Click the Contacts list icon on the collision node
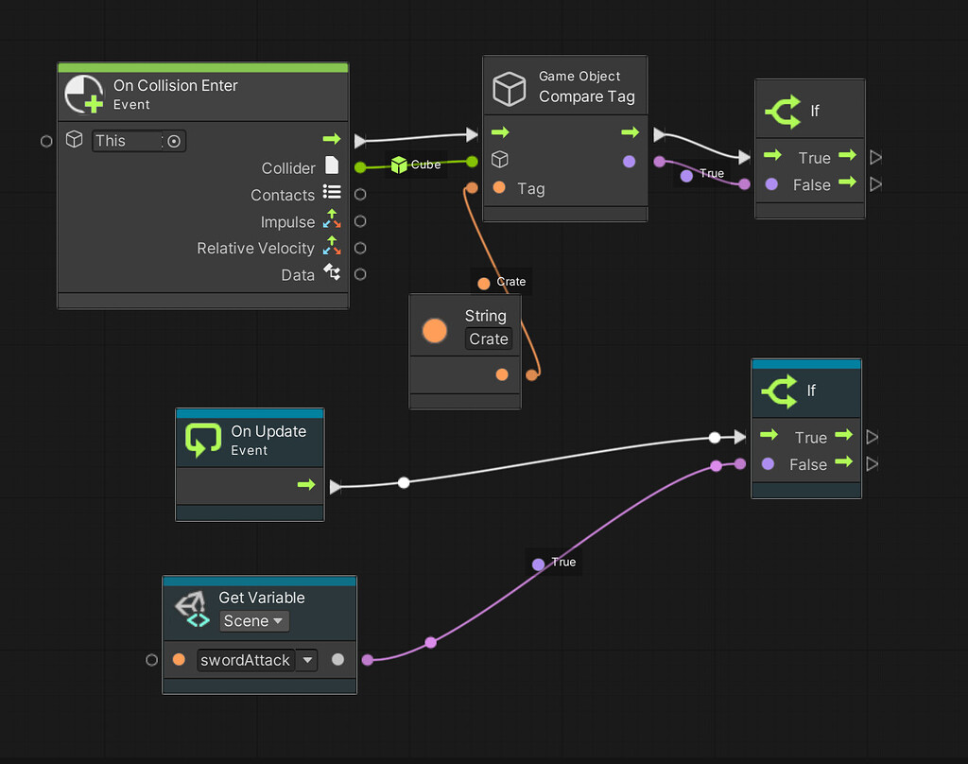Screen dimensions: 968x764 [333, 194]
